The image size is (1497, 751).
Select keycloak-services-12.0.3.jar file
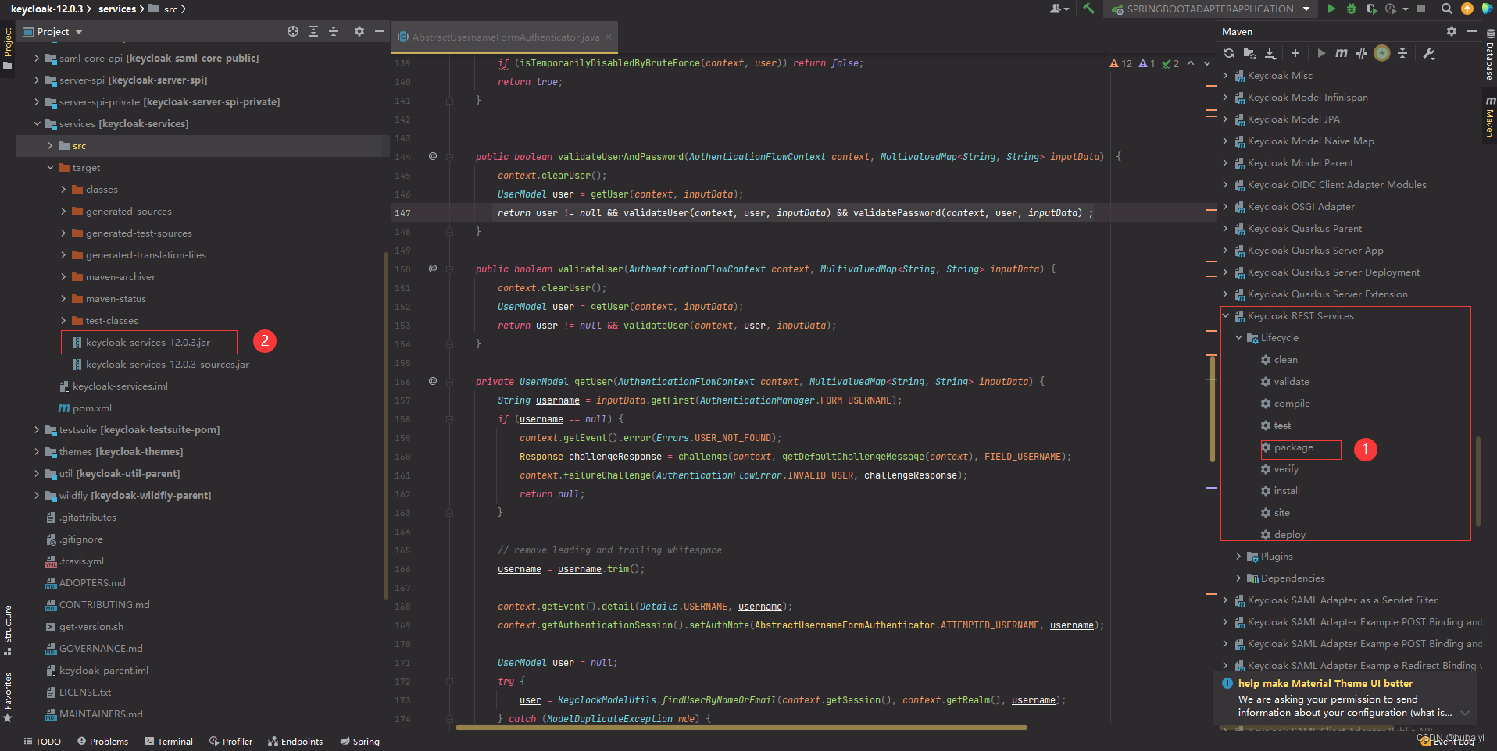pos(148,342)
